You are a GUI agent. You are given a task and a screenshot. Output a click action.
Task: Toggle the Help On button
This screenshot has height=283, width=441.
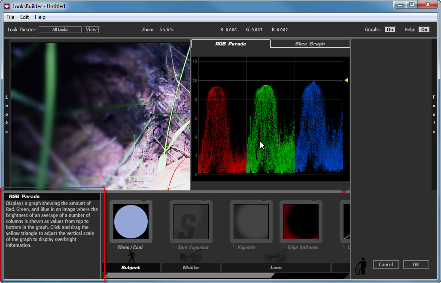tap(424, 30)
